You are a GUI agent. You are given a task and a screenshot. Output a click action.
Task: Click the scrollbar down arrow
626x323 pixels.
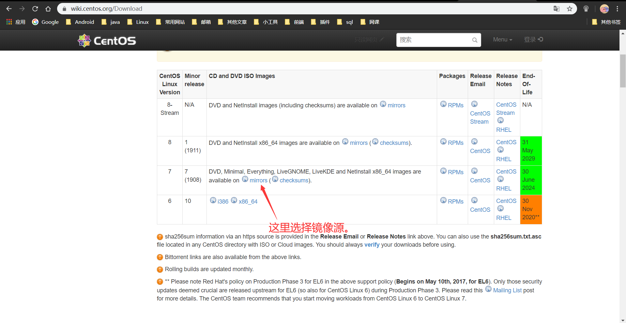point(623,320)
